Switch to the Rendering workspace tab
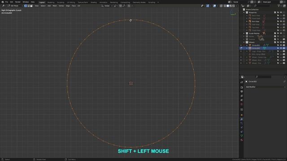287x161 pixels. [x=114, y=2]
